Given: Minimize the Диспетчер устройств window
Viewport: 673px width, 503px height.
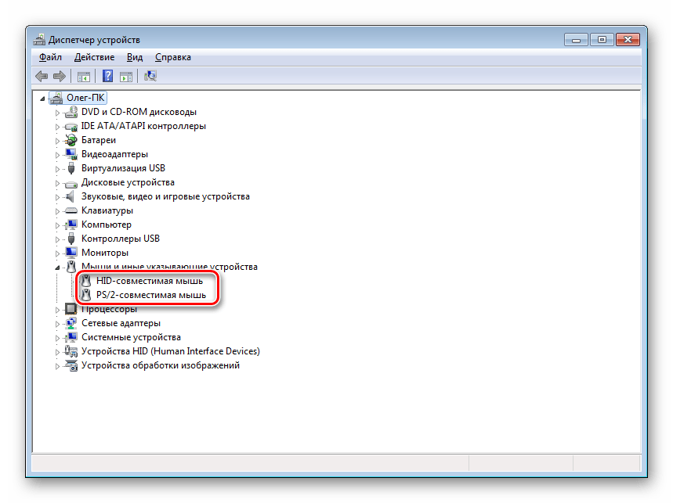Looking at the screenshot, I should (576, 40).
